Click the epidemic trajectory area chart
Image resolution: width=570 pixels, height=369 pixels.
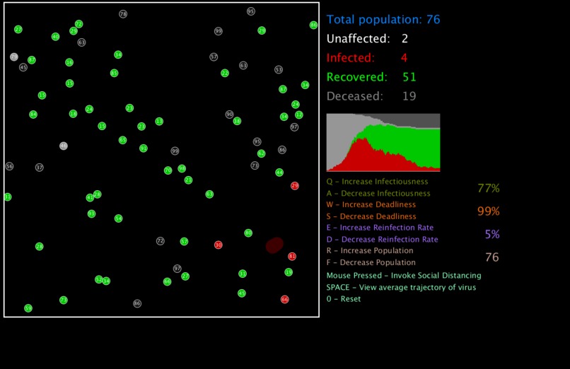pyautogui.click(x=383, y=142)
